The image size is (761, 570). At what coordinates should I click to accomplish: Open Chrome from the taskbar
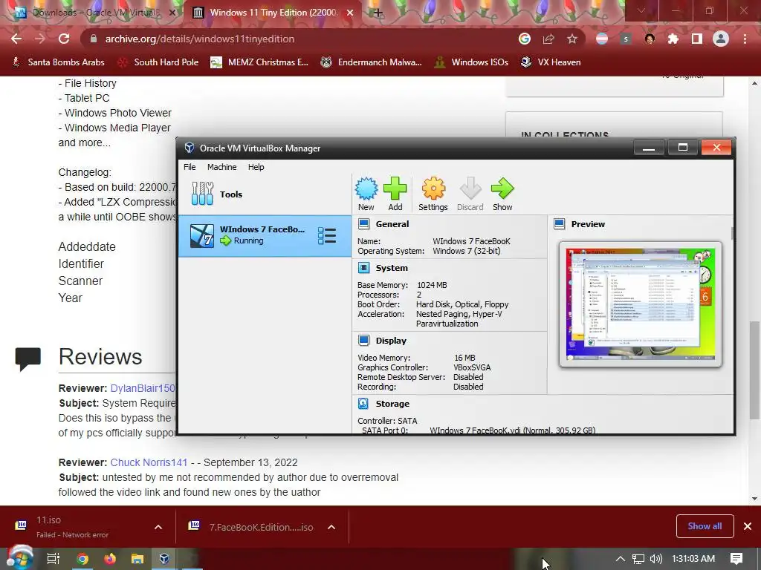tap(82, 559)
